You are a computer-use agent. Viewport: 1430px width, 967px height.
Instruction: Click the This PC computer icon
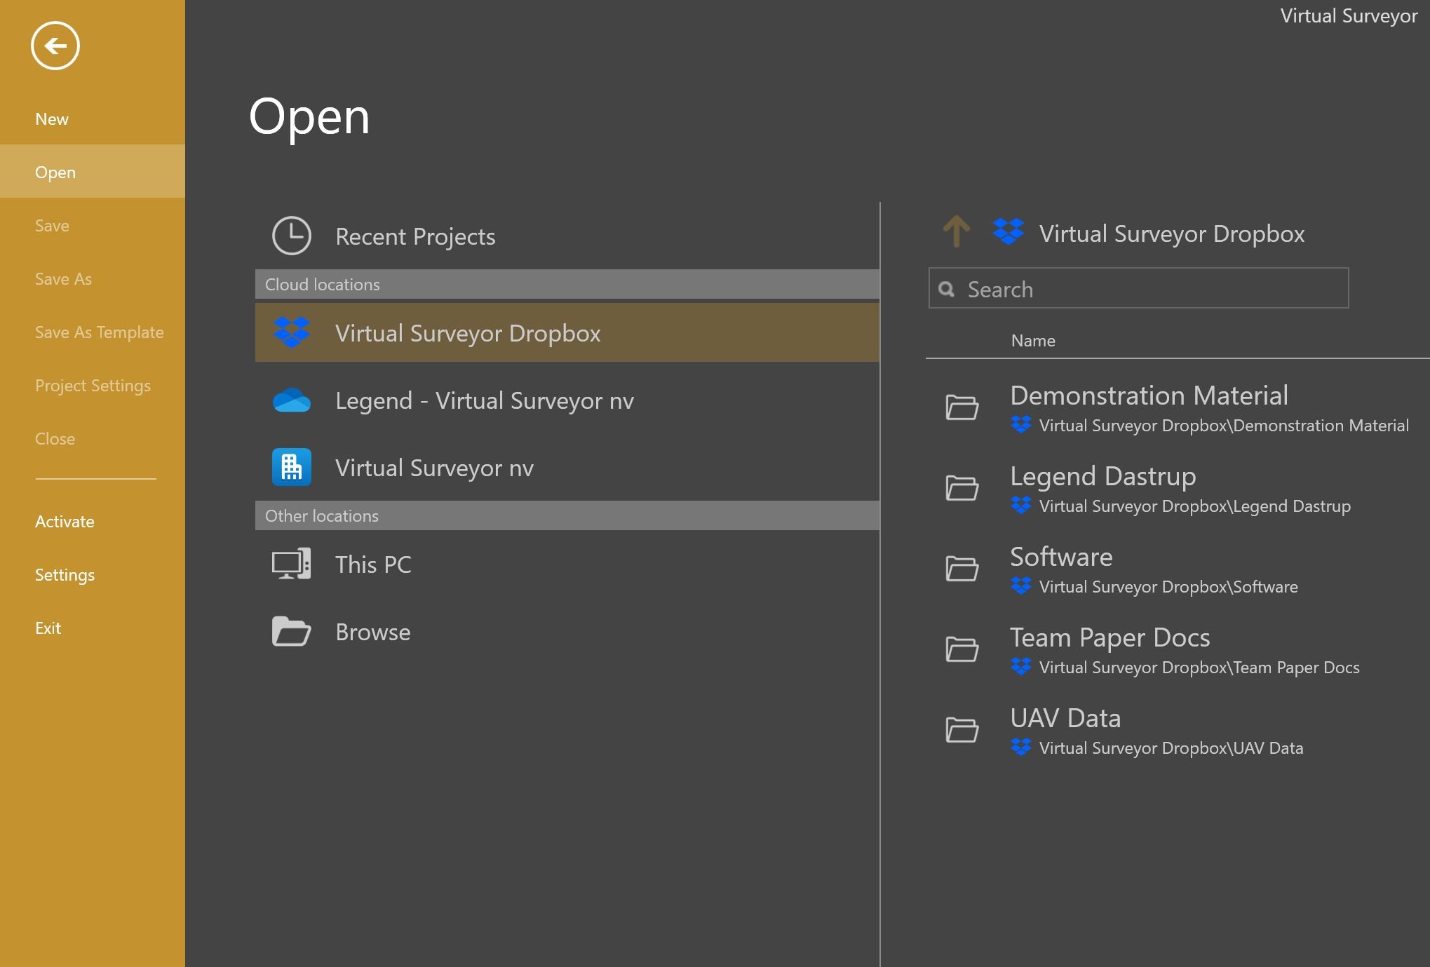click(292, 564)
